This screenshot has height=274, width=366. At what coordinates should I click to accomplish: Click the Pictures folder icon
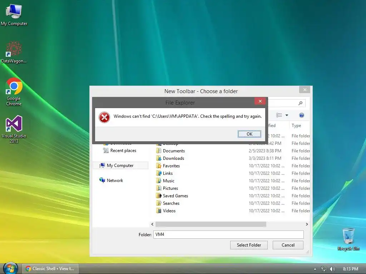click(x=159, y=188)
